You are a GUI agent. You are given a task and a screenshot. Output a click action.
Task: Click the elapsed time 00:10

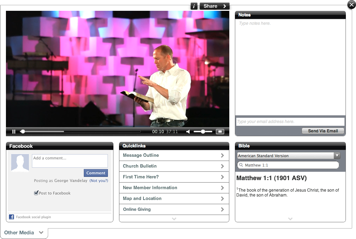tap(158, 132)
